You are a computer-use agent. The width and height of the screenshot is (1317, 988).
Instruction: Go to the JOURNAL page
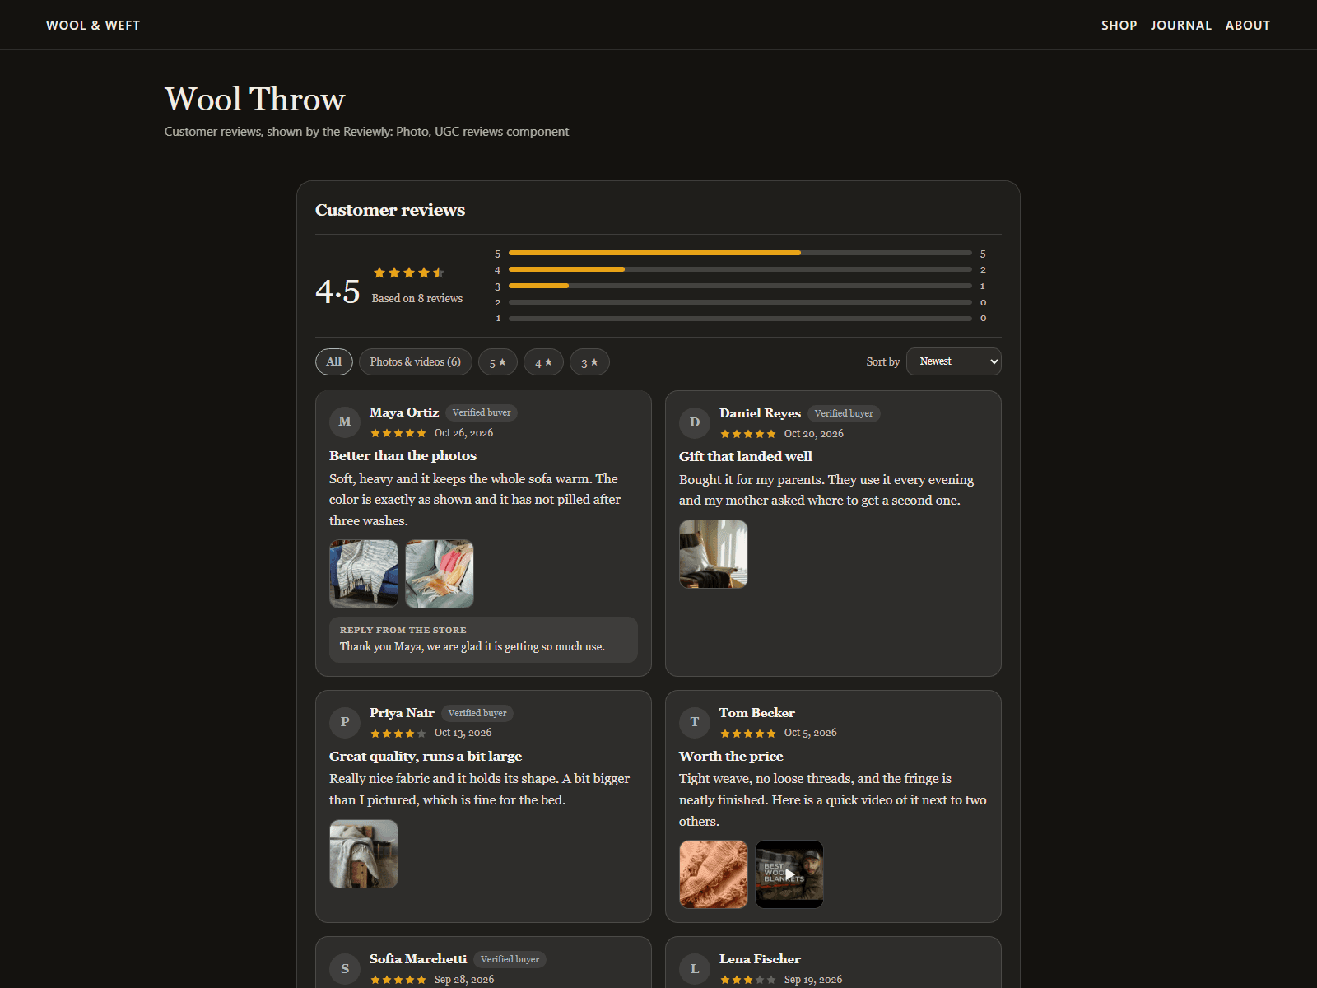(1180, 26)
